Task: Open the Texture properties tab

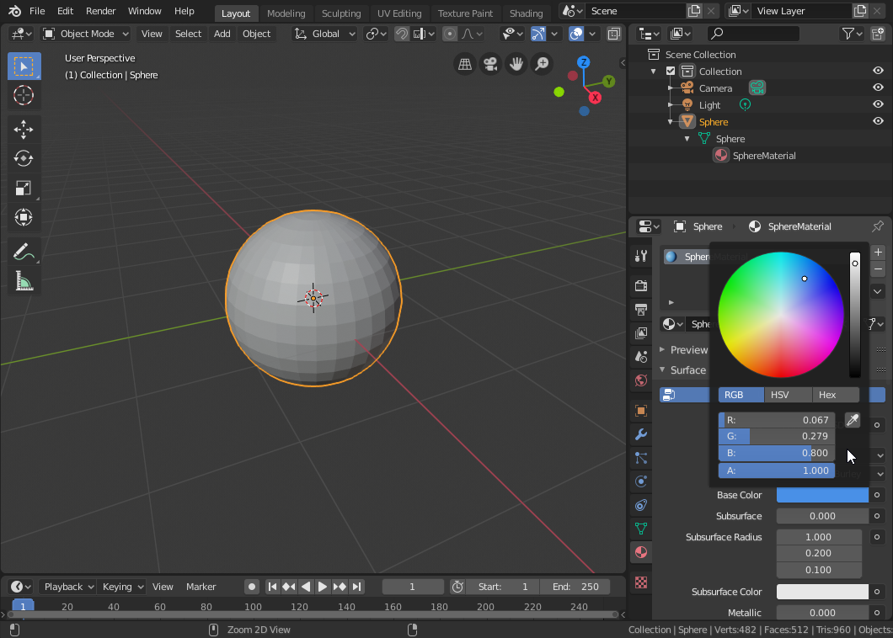Action: pyautogui.click(x=641, y=582)
